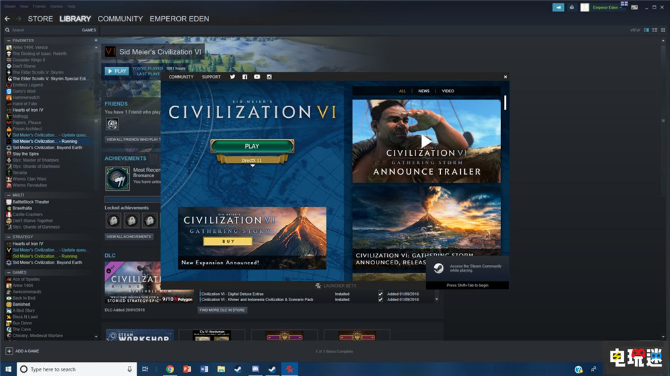Open the DirectX 11 launch option dropdown

(x=252, y=161)
